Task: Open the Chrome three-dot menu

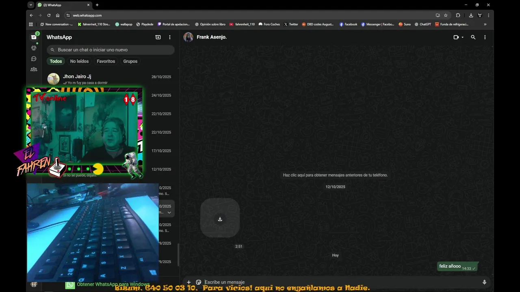Action: click(488, 15)
